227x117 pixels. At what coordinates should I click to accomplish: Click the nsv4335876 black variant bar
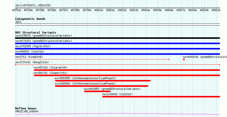pyautogui.click(x=117, y=38)
